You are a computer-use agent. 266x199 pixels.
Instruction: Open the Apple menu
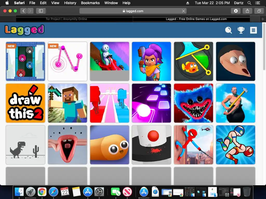pyautogui.click(x=7, y=3)
